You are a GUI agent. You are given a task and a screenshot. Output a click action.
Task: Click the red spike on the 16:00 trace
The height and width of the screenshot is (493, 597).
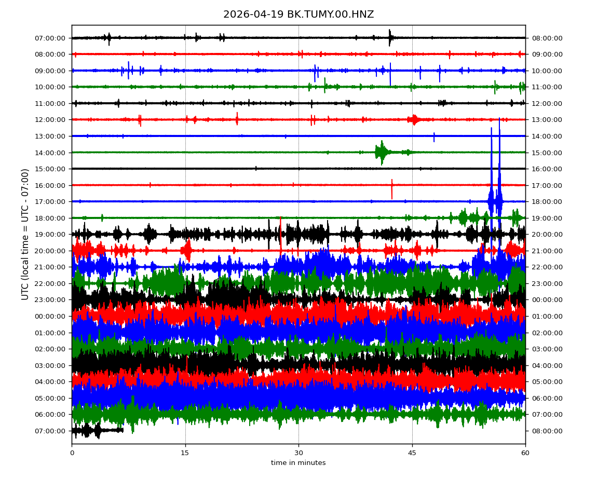click(392, 188)
